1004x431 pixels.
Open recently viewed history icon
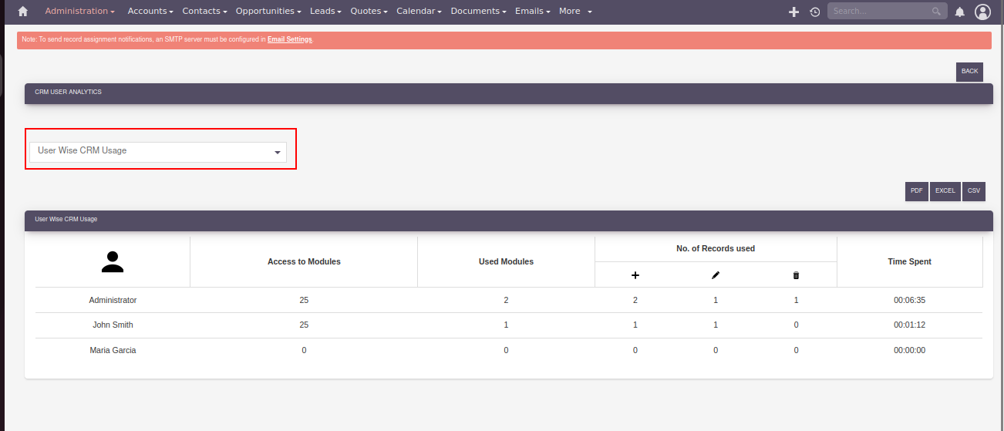814,12
